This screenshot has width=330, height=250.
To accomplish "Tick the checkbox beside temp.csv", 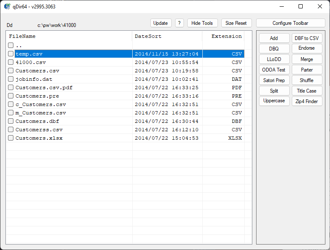I will coord(10,54).
